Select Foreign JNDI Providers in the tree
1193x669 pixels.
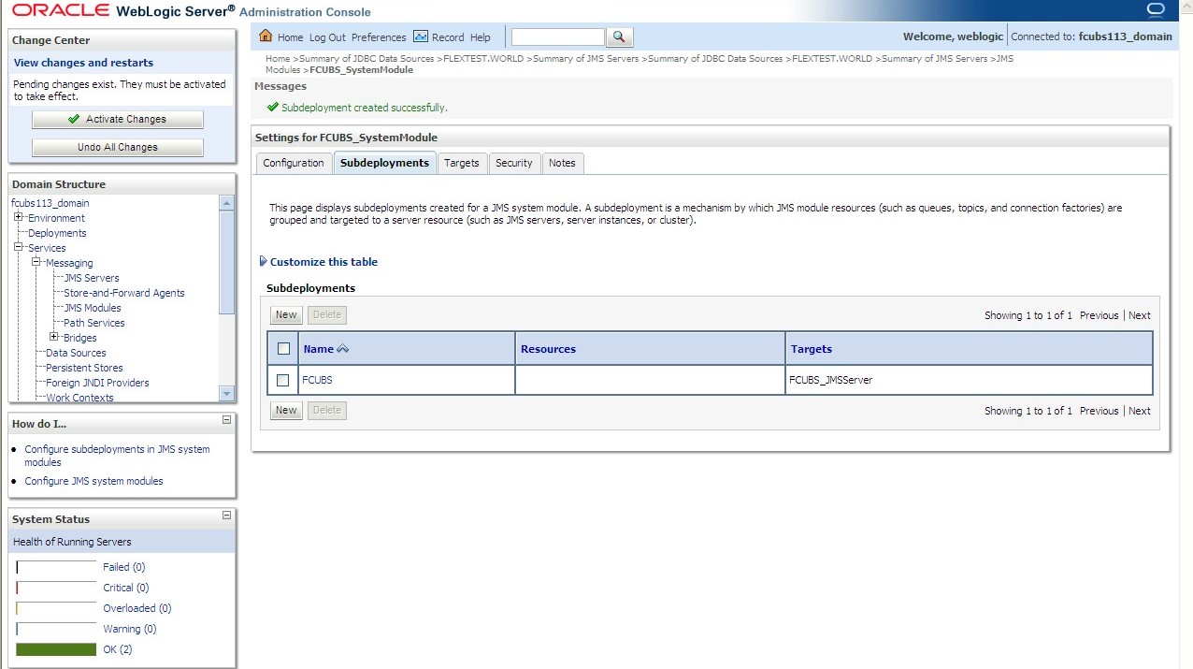pos(97,383)
